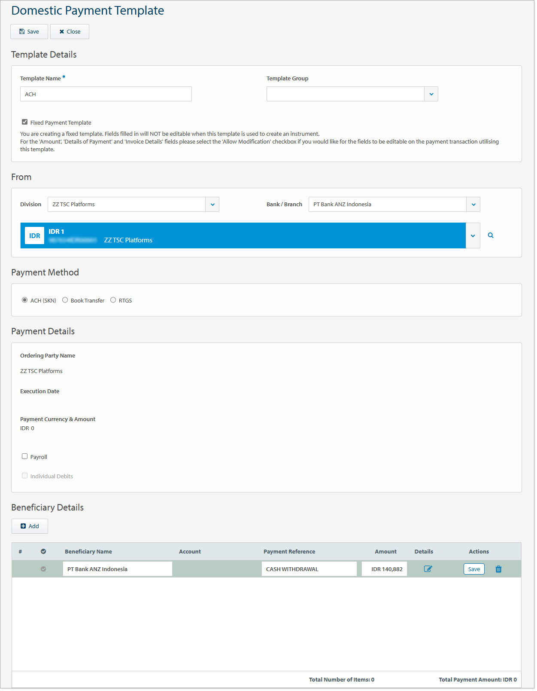The width and height of the screenshot is (537, 691).
Task: Uncheck Fixed Payment Template checkbox
Action: point(25,122)
